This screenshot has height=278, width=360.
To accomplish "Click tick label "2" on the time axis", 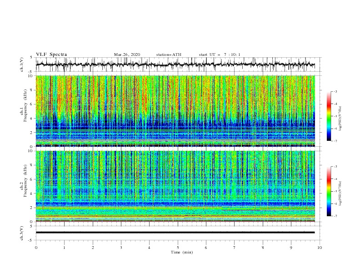I will click(x=93, y=248).
